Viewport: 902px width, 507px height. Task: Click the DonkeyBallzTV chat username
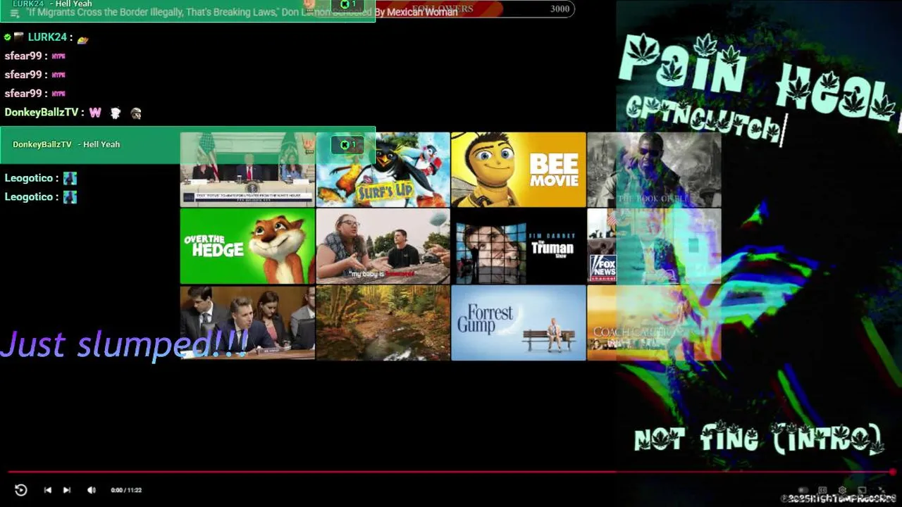click(42, 113)
